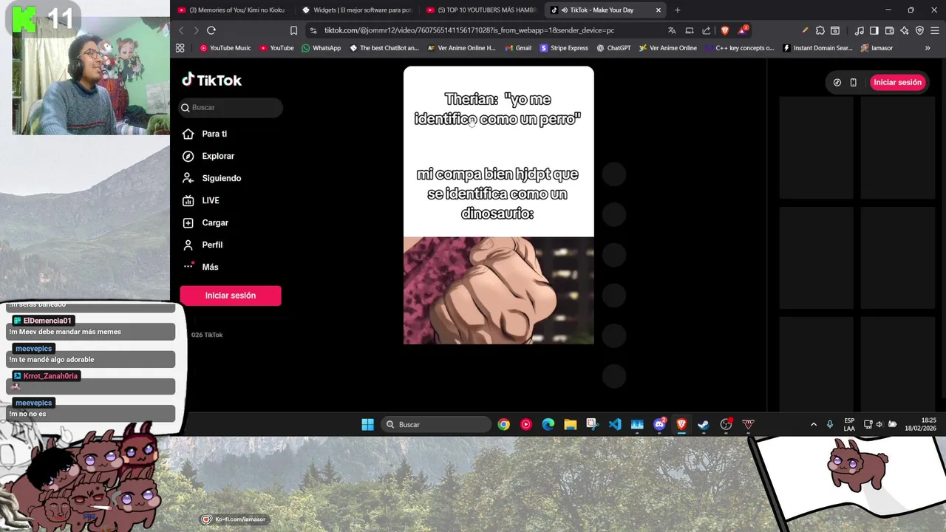Click the TikTok Buscar search field
The height and width of the screenshot is (532, 946).
click(231, 108)
